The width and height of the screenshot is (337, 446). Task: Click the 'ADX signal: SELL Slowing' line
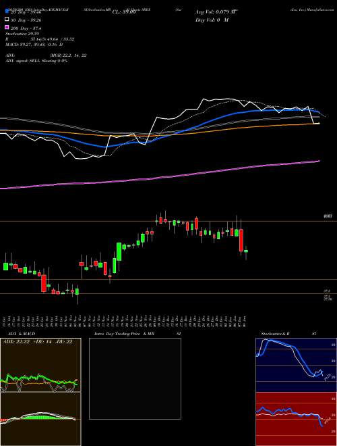(36, 61)
